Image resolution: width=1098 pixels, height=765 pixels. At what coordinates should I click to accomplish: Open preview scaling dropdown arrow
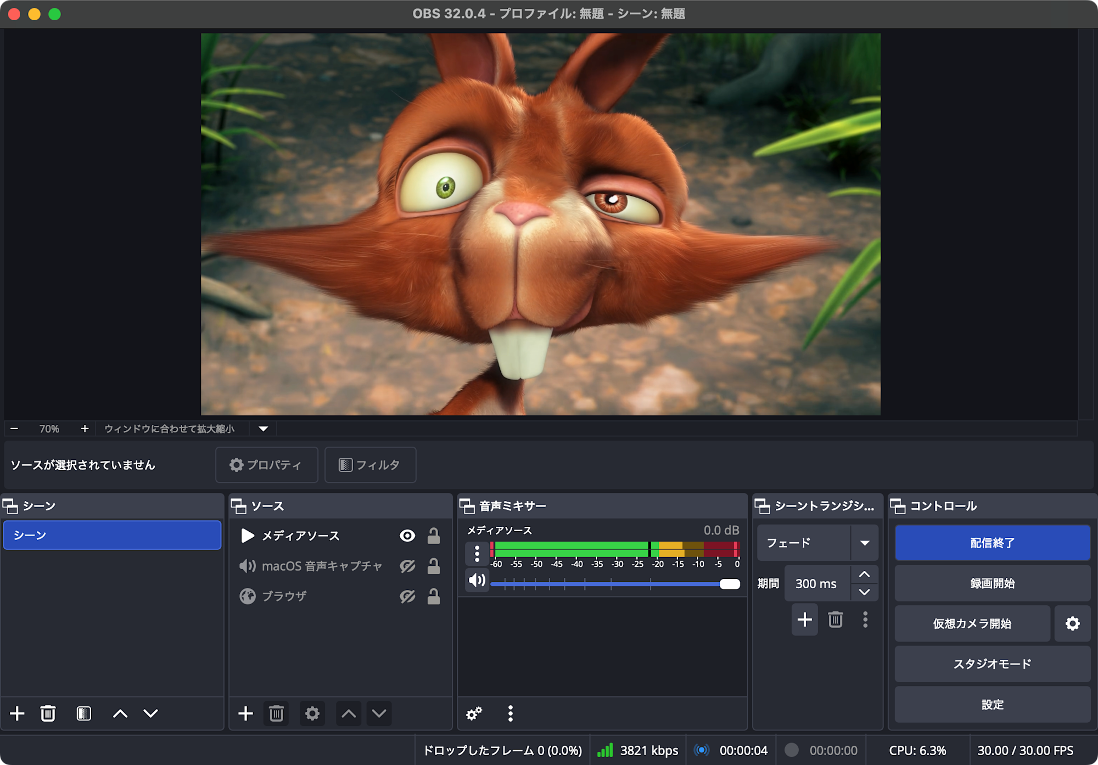pos(263,429)
